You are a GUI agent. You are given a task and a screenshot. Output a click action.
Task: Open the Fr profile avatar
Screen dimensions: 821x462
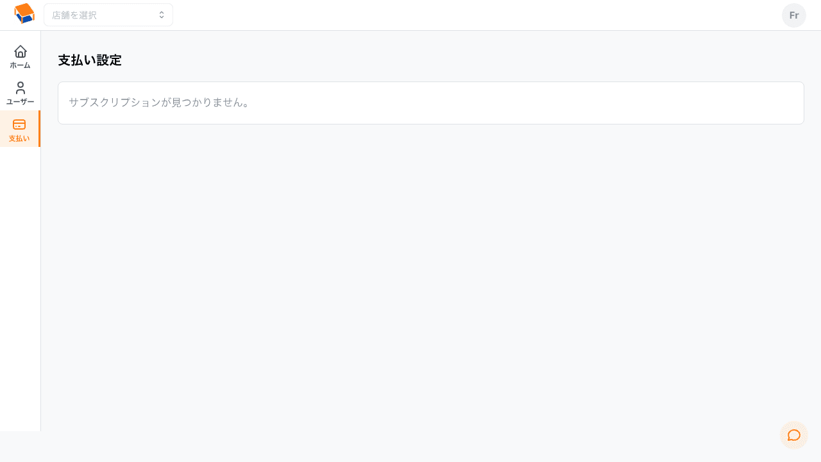coord(794,15)
